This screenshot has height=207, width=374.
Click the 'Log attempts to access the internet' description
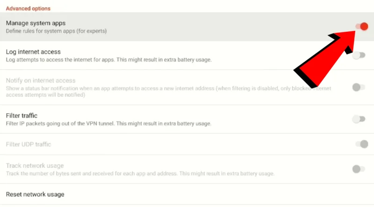pos(108,60)
